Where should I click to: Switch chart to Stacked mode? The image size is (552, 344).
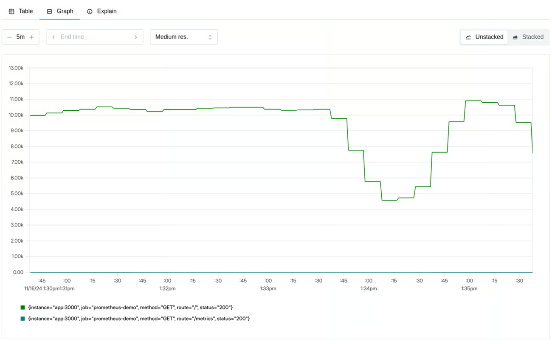click(x=532, y=37)
